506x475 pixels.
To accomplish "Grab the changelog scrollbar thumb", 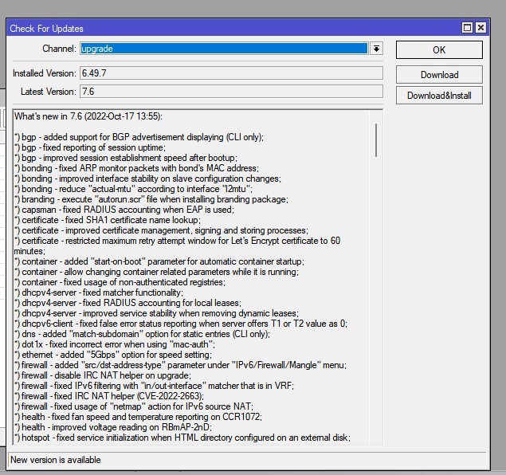I will click(376, 140).
